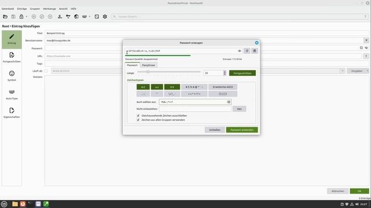The width and height of the screenshot is (371, 208).
Task: Open the Vorgaben presets dropdown
Action: click(x=358, y=71)
